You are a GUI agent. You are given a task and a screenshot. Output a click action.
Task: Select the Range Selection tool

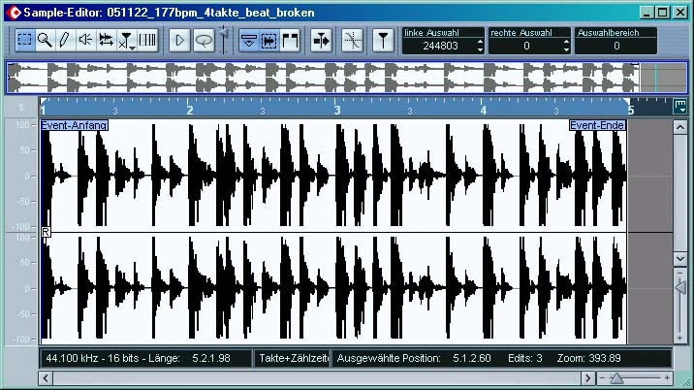tap(25, 40)
